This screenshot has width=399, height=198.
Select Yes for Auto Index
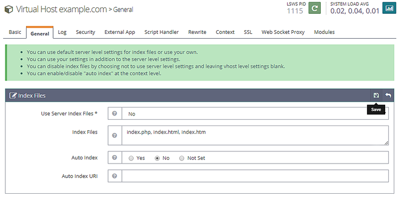point(131,158)
